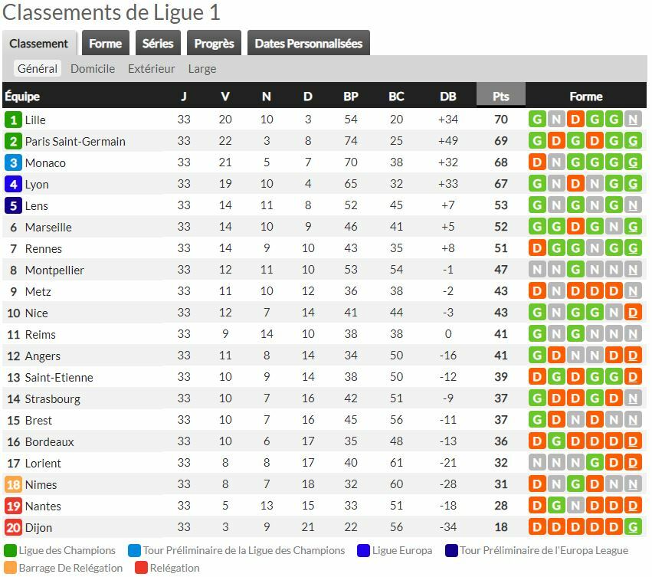Click the red 20 badge beside Dijon
652x577 pixels.
pyautogui.click(x=13, y=527)
